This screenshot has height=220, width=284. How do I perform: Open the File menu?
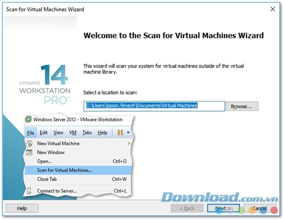(x=31, y=133)
